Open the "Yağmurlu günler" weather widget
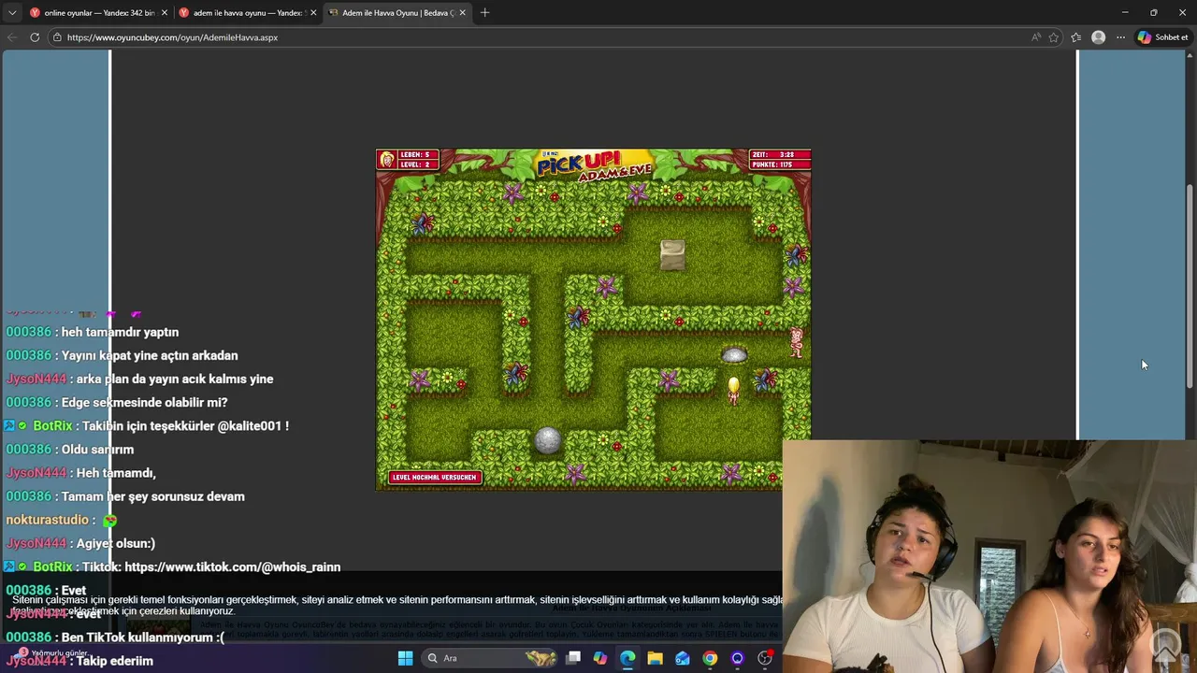Image resolution: width=1197 pixels, height=673 pixels. pyautogui.click(x=51, y=653)
